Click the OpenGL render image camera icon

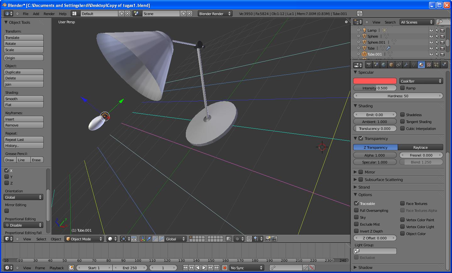click(268, 239)
